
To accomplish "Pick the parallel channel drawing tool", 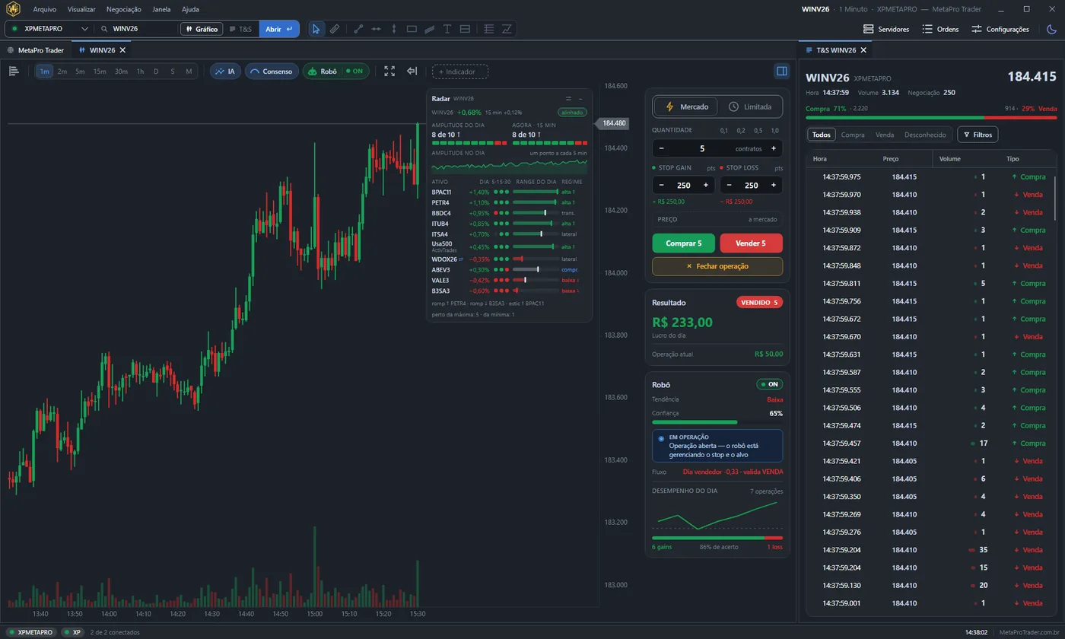I will [x=429, y=29].
